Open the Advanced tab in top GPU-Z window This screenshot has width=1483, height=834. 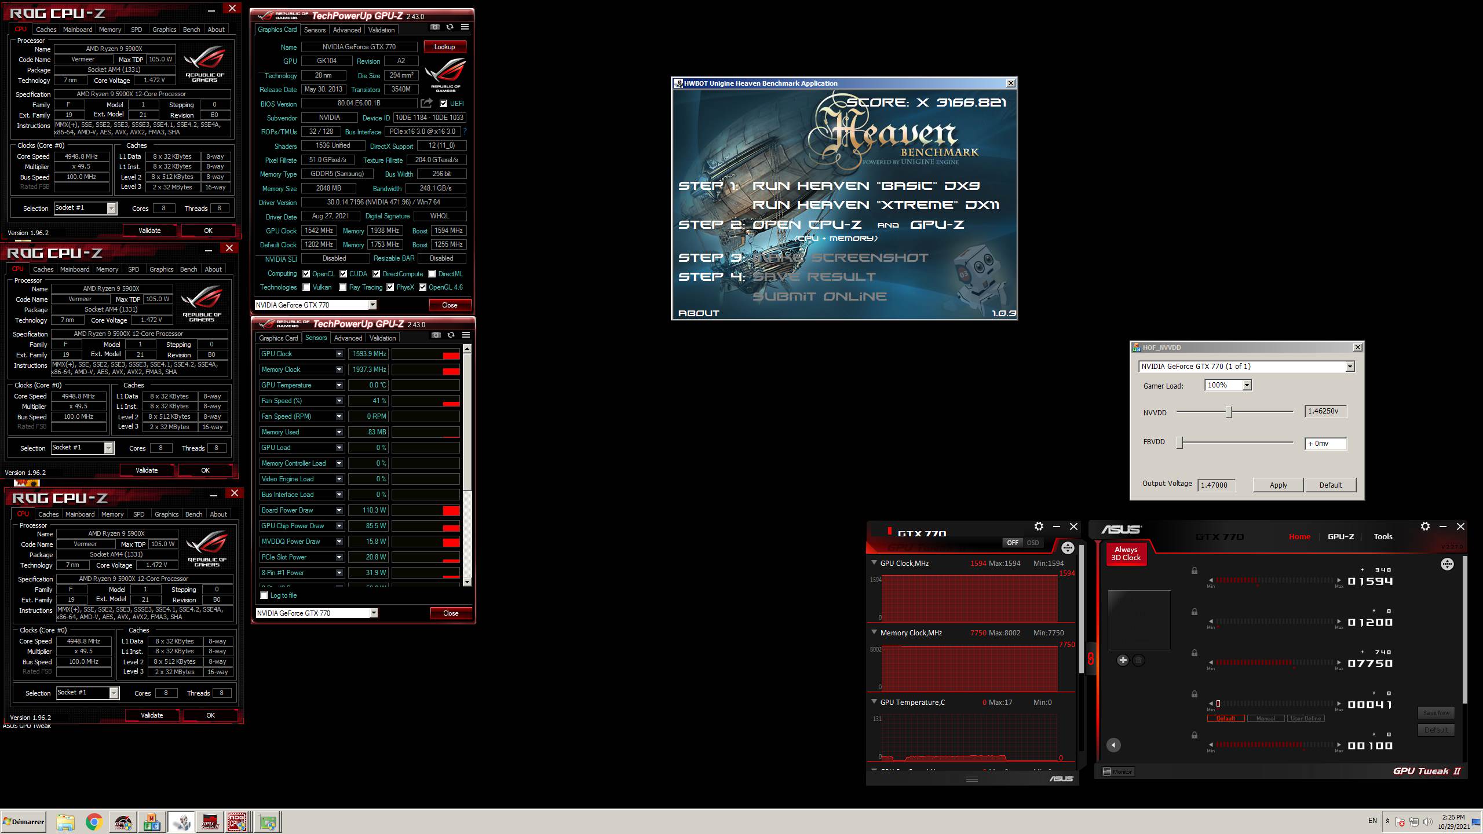coord(347,30)
